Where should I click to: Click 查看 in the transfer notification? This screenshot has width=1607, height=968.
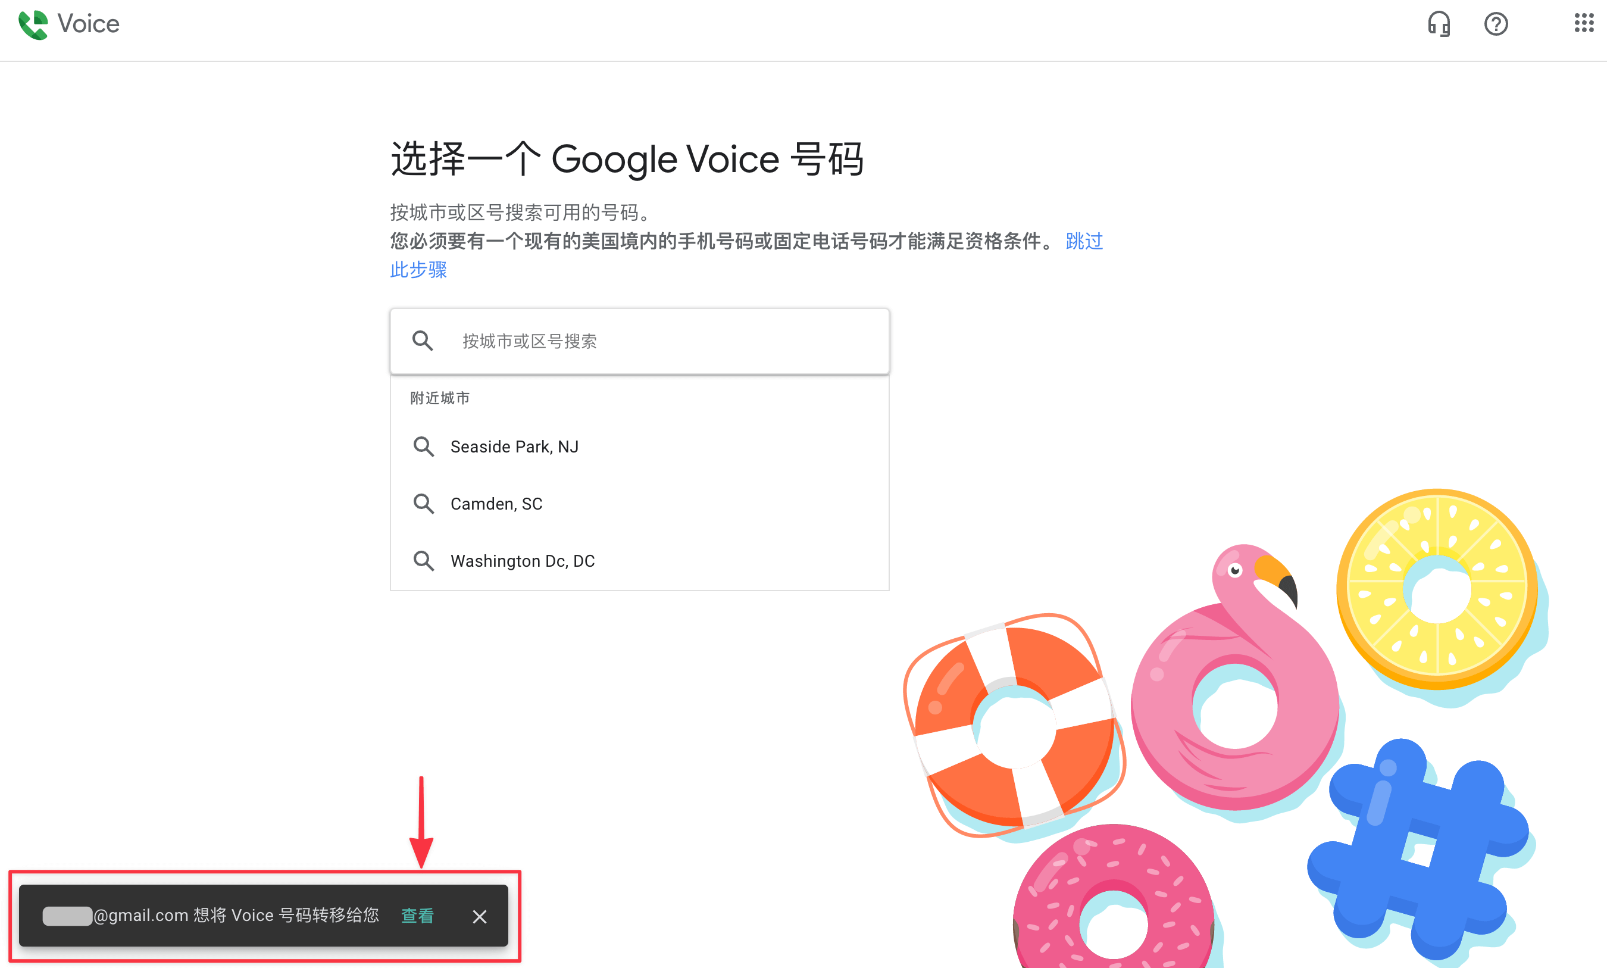click(417, 916)
